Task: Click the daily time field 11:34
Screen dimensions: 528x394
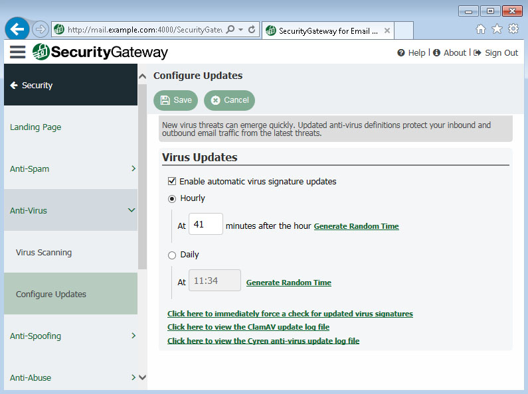Action: [x=215, y=281]
